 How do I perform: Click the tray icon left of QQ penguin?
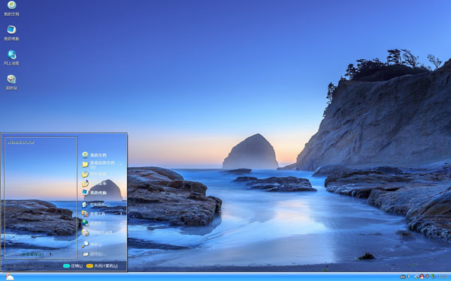416,277
